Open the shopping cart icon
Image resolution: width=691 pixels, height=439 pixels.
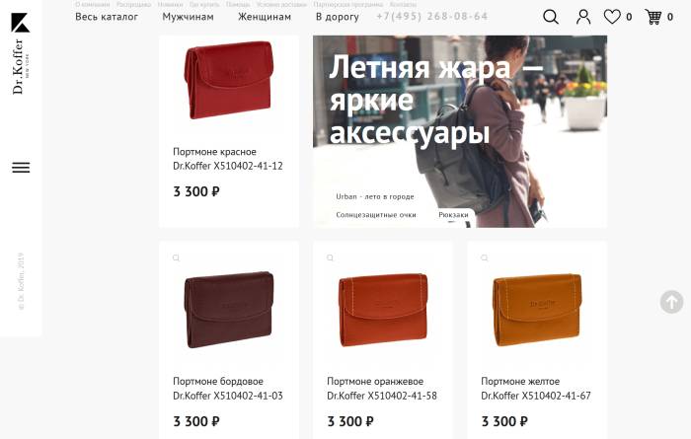click(653, 17)
